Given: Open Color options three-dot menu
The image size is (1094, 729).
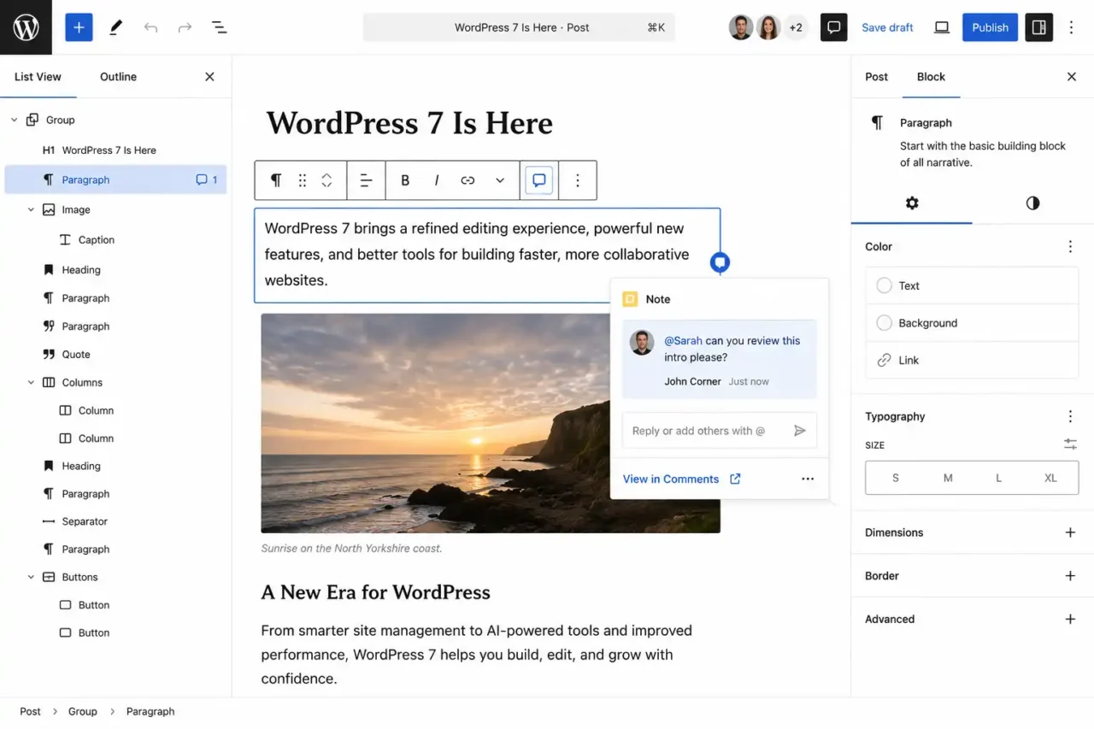Looking at the screenshot, I should click(x=1070, y=246).
